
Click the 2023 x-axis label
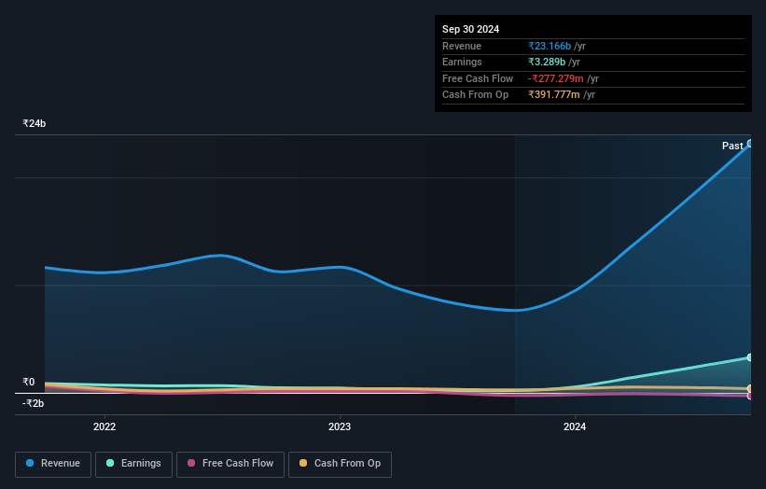(340, 426)
